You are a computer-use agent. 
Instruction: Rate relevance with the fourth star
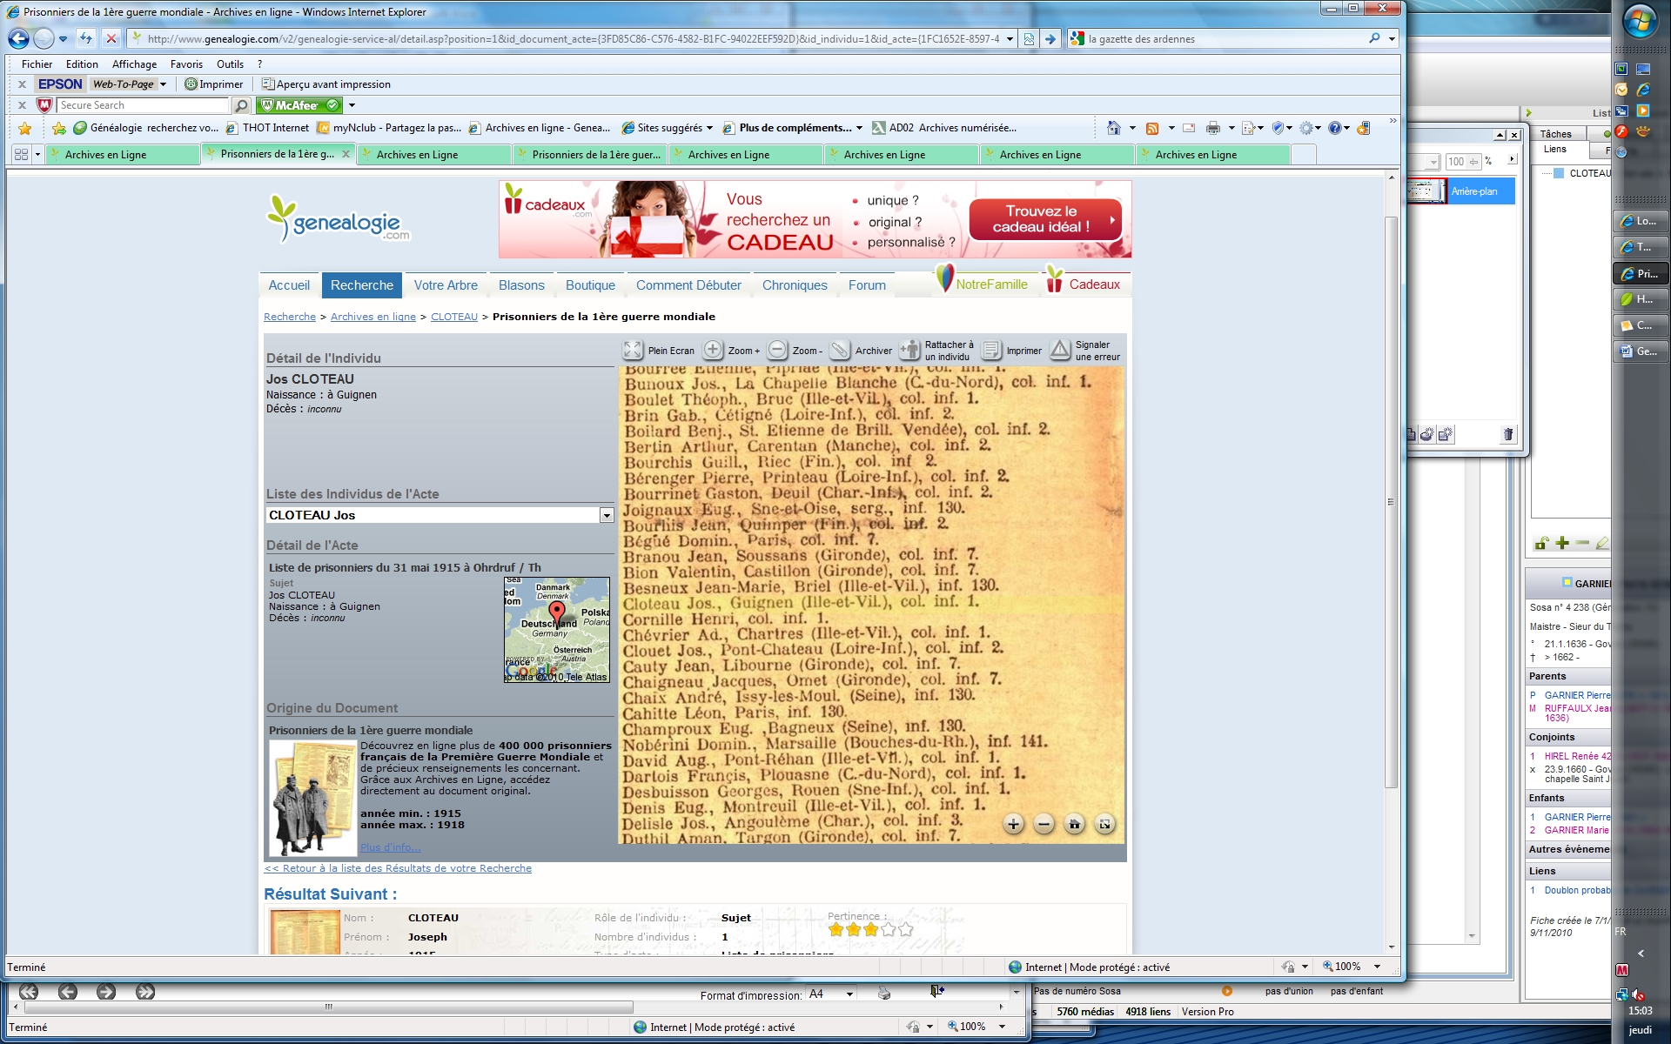[x=888, y=929]
